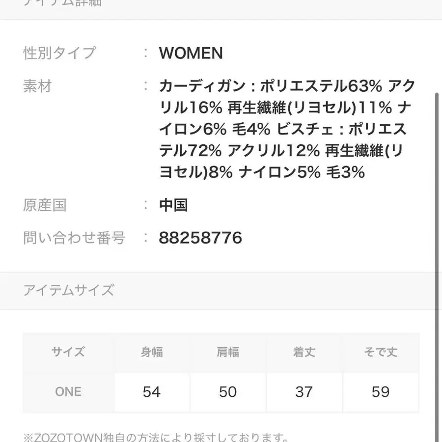Viewport: 442px width, 442px height.
Task: Click the サイズ column header
Action: [x=68, y=352]
